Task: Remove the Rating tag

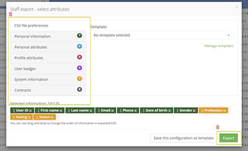Action: point(29,117)
